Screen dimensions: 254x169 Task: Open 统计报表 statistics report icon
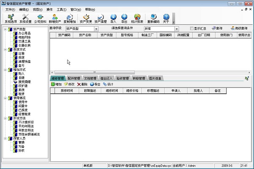pyautogui.click(x=137, y=19)
